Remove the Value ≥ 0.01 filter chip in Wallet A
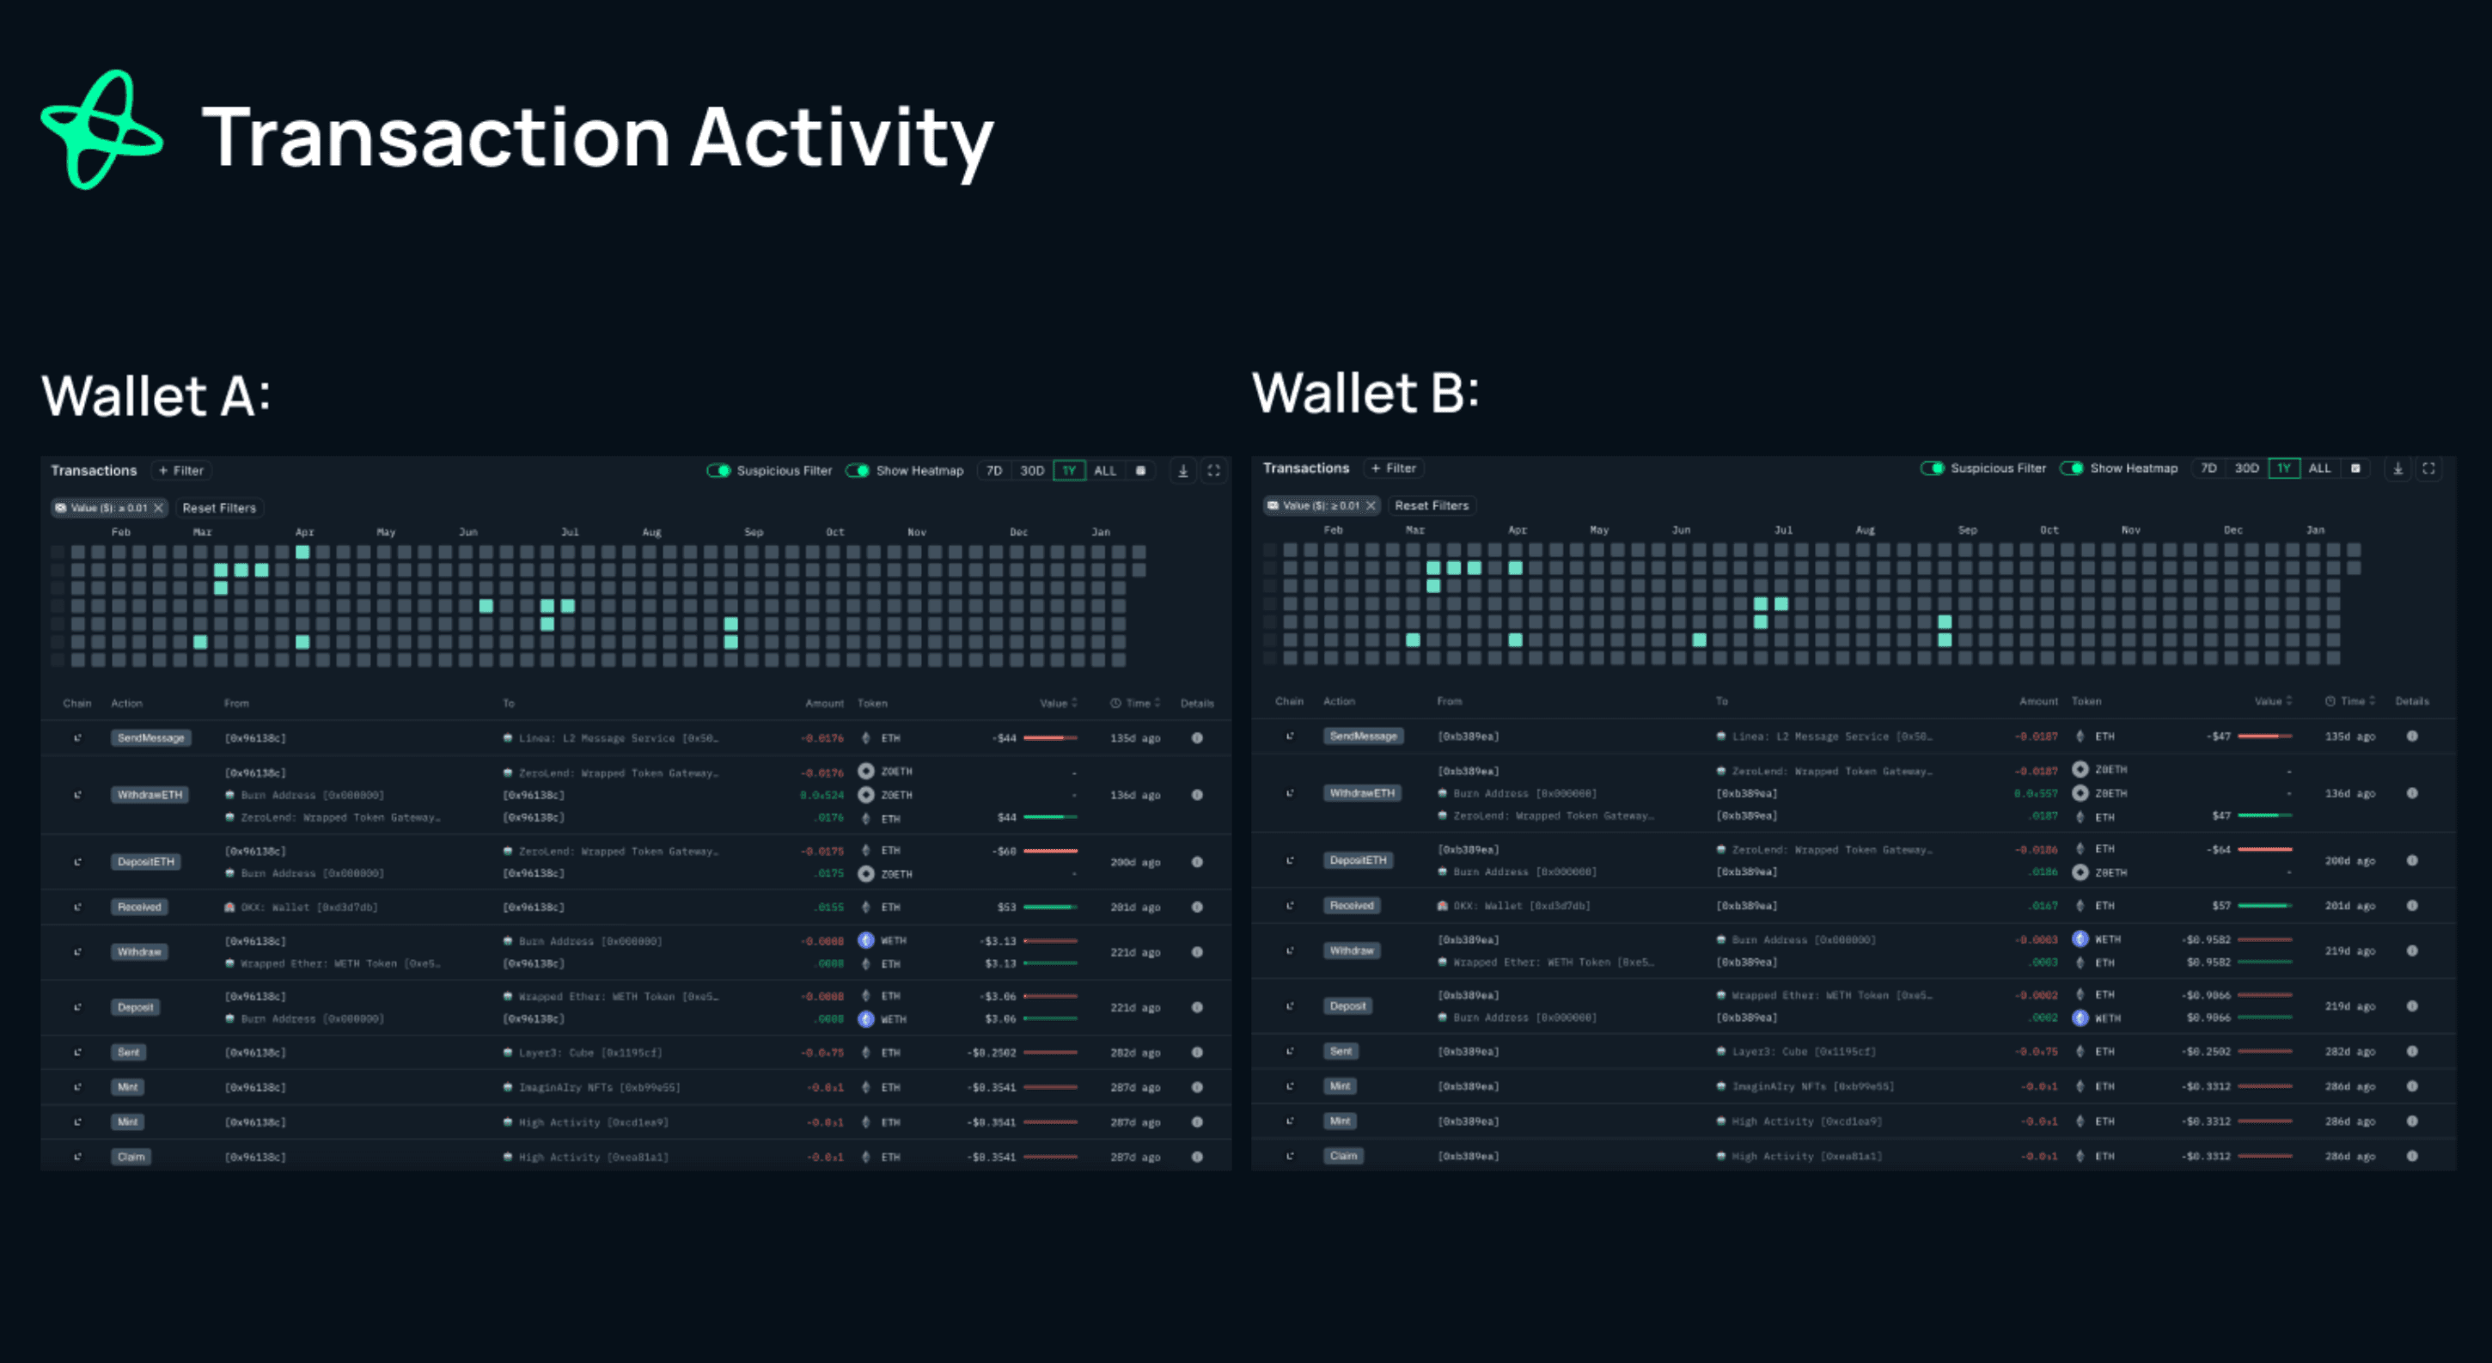The image size is (2492, 1363). click(161, 507)
